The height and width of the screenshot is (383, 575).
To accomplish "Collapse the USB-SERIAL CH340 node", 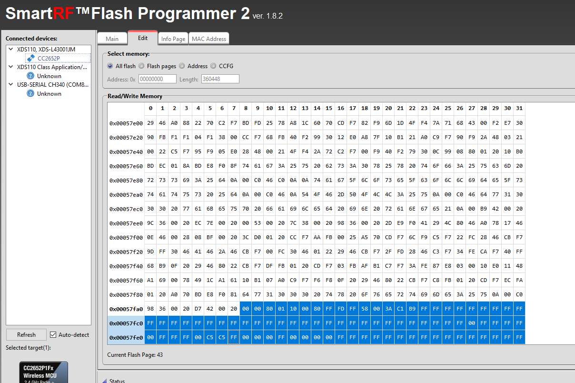I will pos(11,84).
